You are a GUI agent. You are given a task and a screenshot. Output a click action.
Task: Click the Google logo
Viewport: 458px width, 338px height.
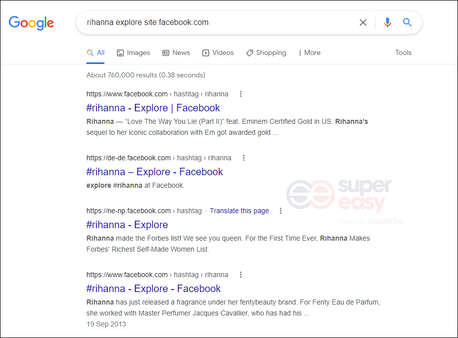point(31,22)
